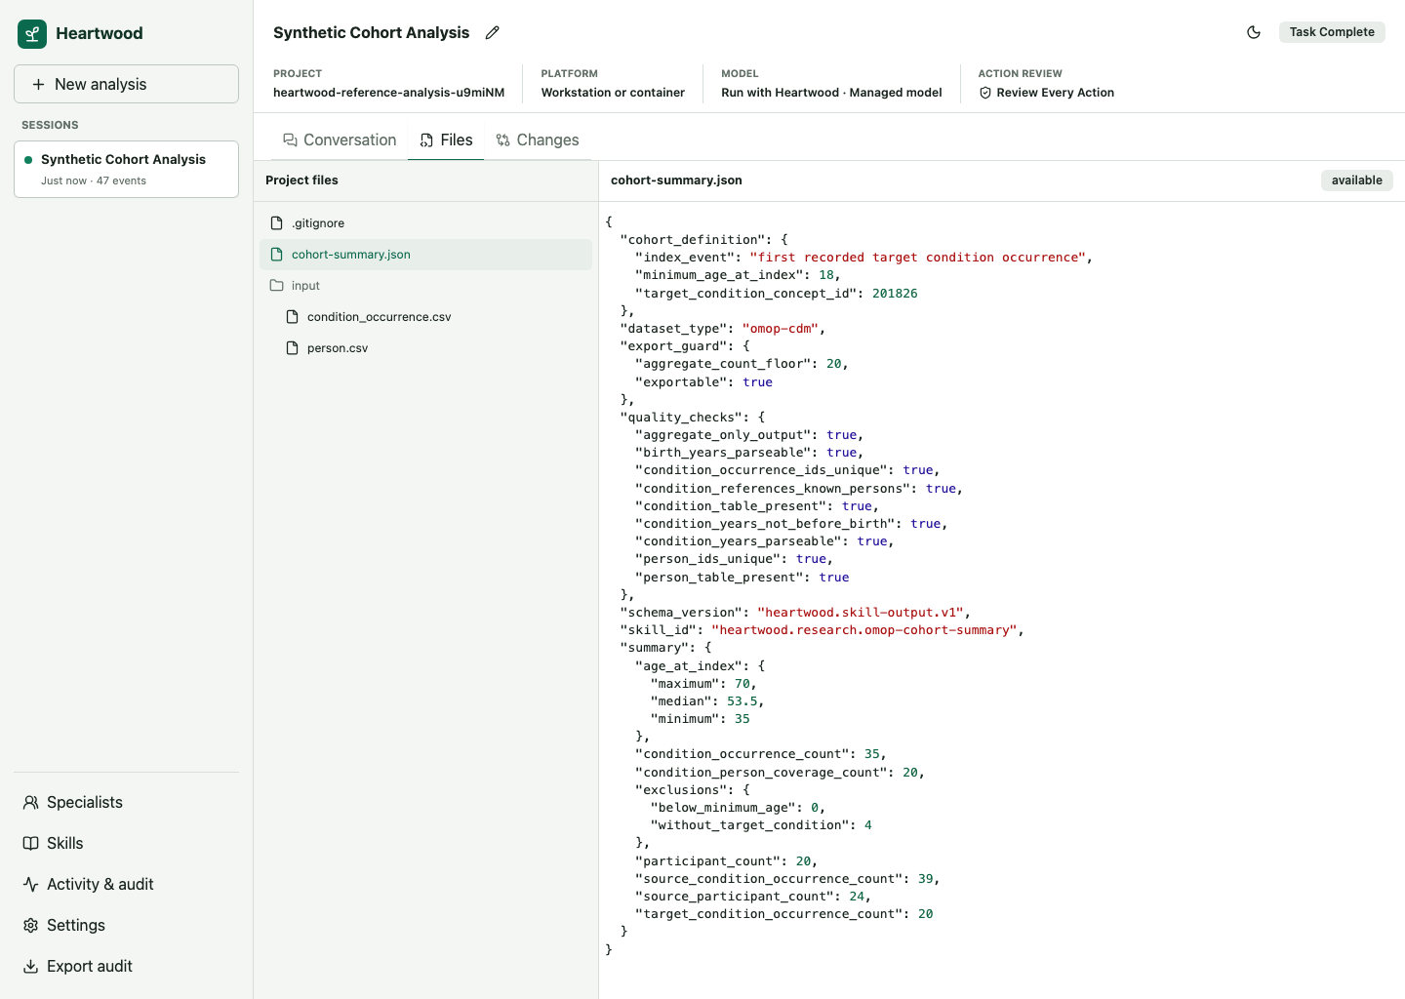
Task: Click the input folder icon
Action: 277,286
